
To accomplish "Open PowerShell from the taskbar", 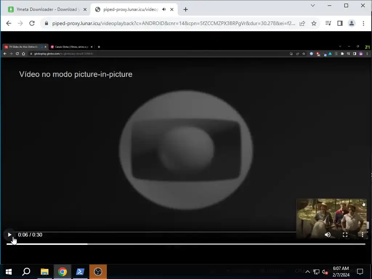I will pos(80,272).
